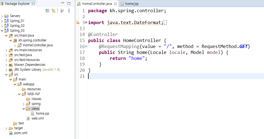Click the Spring_03 project icon

(6, 31)
